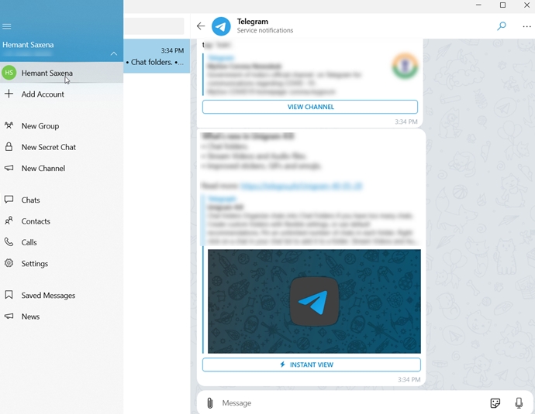Screen dimensions: 535x414
Task: Open Telegram Settings
Action: [34, 264]
